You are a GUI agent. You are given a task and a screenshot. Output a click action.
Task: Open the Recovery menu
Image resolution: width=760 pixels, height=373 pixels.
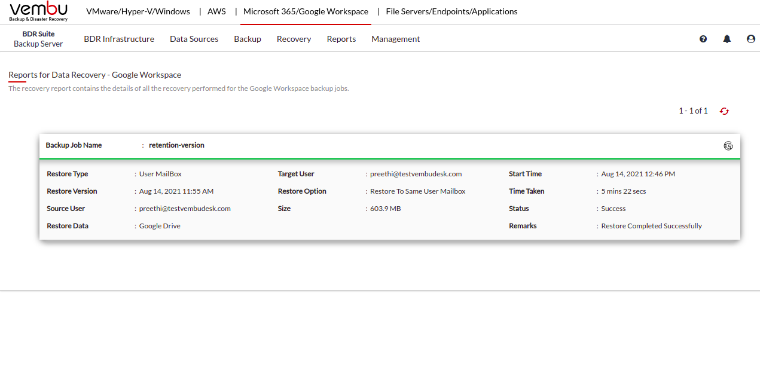294,39
